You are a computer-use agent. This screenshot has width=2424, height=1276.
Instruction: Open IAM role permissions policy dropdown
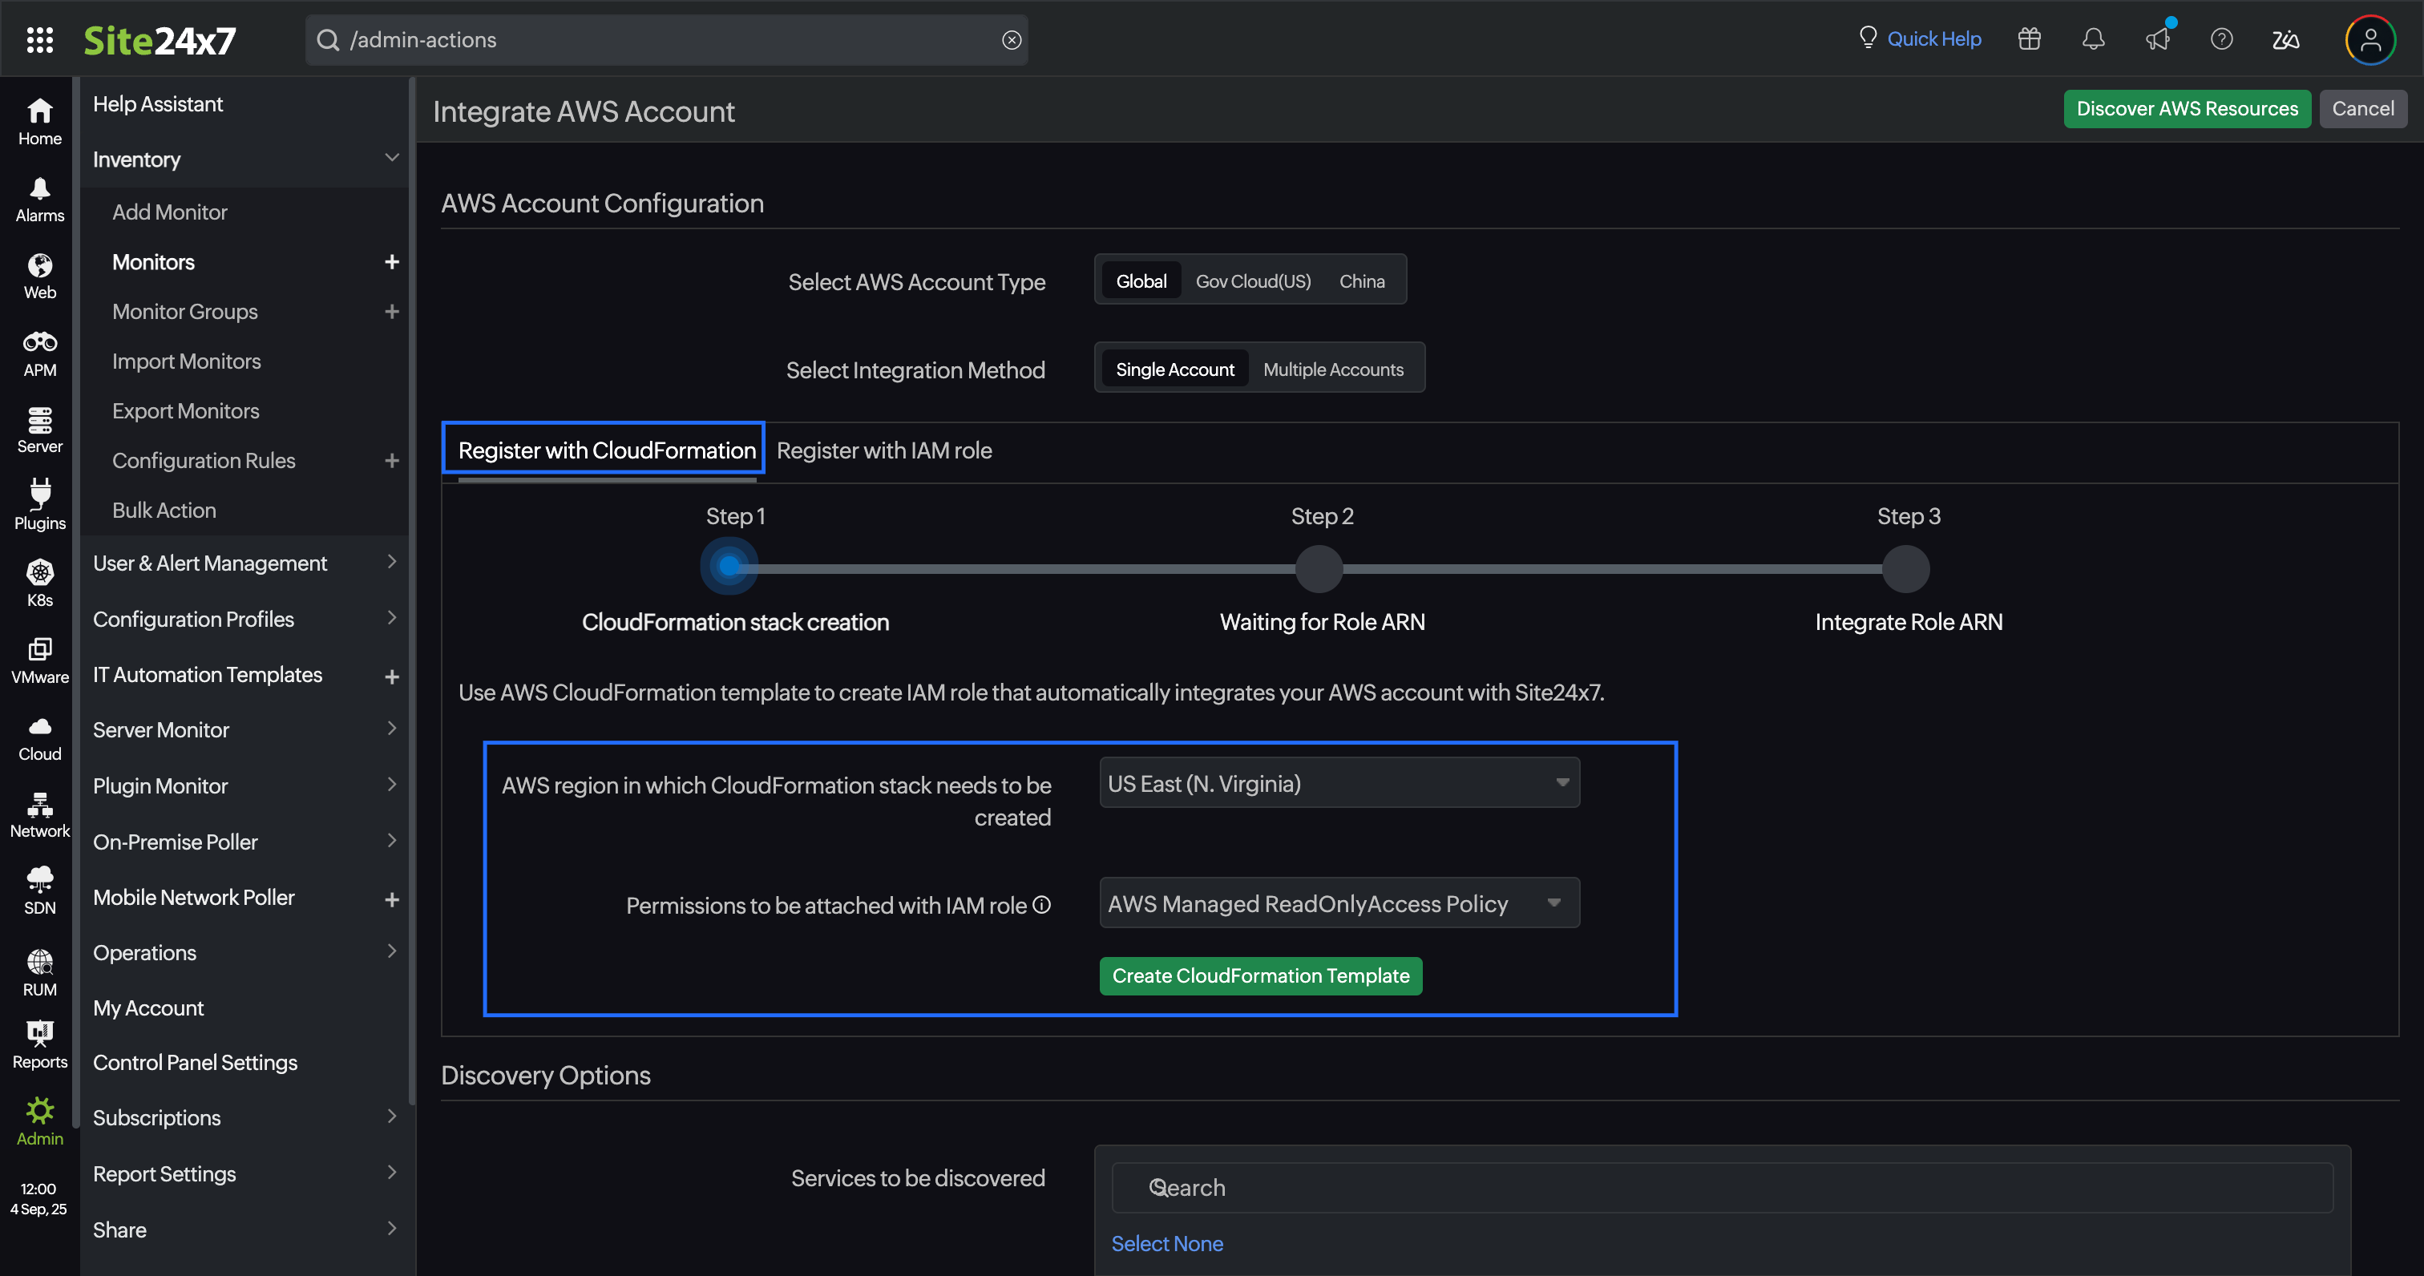click(x=1338, y=904)
